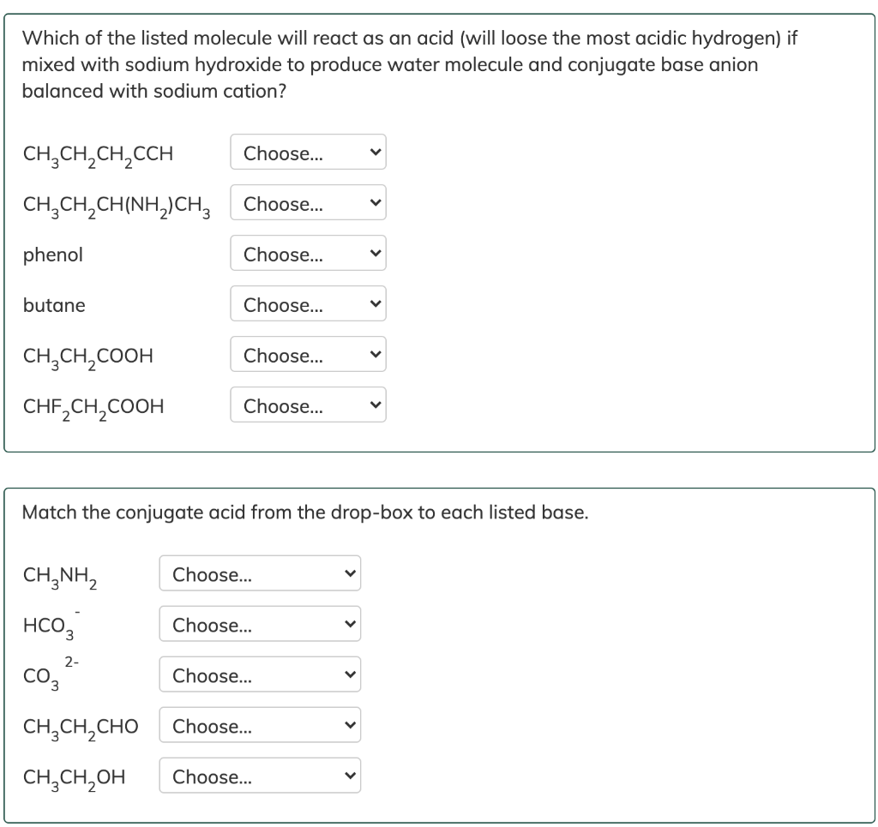878x827 pixels.
Task: Open the CHF2CH2COOH Choose dropdown
Action: (308, 405)
